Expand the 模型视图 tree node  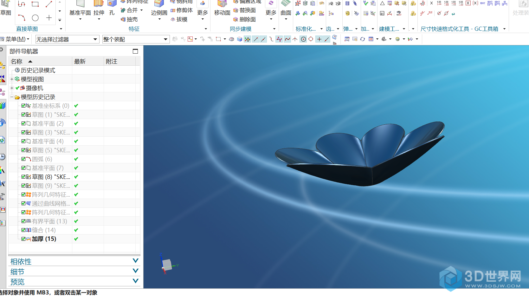[x=12, y=79]
